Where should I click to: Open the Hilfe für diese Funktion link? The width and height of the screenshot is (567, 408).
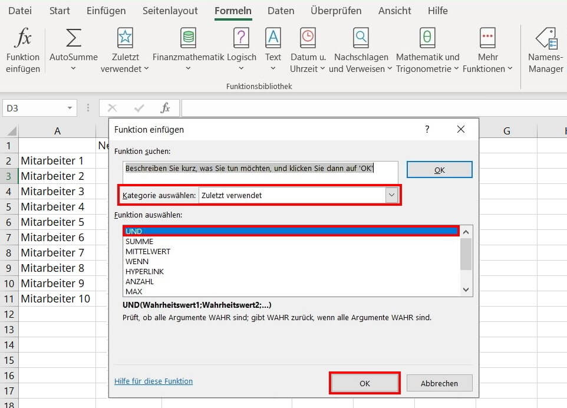click(x=153, y=381)
